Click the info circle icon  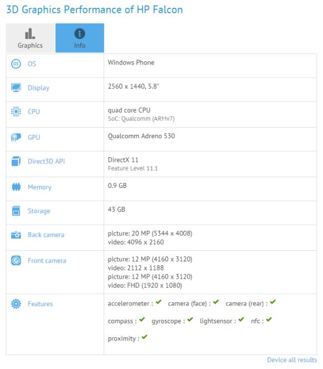[x=80, y=33]
